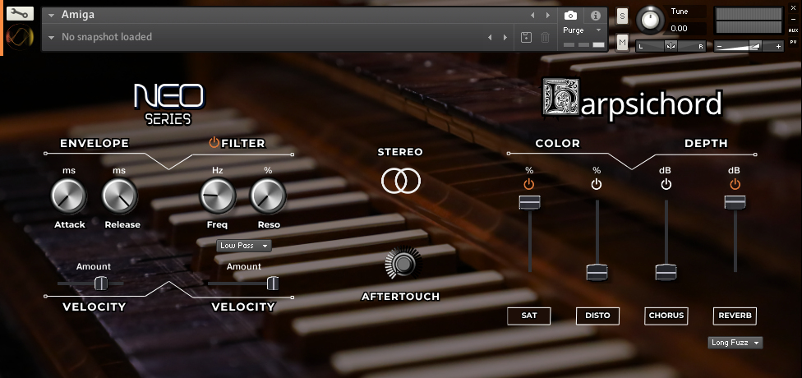Click the REVERB button
The height and width of the screenshot is (378, 802).
[735, 316]
